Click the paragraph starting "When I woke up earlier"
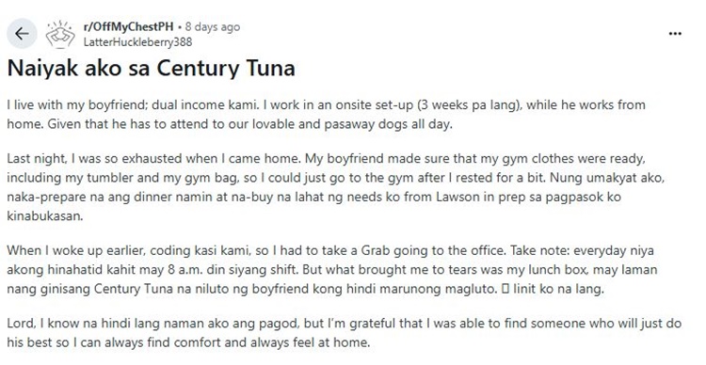 coord(332,270)
